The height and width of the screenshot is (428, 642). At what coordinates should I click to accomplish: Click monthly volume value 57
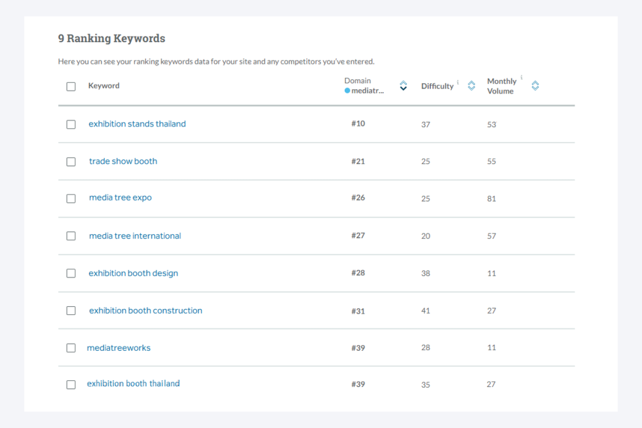(x=492, y=236)
